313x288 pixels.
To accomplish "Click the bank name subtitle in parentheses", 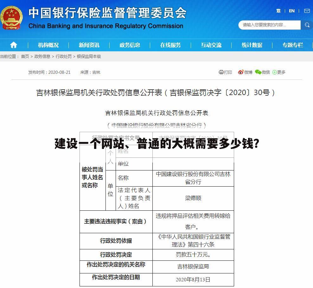I will pos(157,125).
